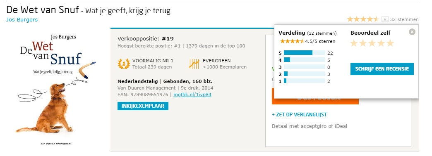The image size is (432, 156).
Task: Give the book five stars
Action: [390, 43]
